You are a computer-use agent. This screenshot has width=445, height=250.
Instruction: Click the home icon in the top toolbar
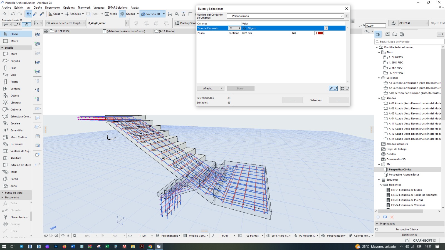pyautogui.click(x=4, y=14)
